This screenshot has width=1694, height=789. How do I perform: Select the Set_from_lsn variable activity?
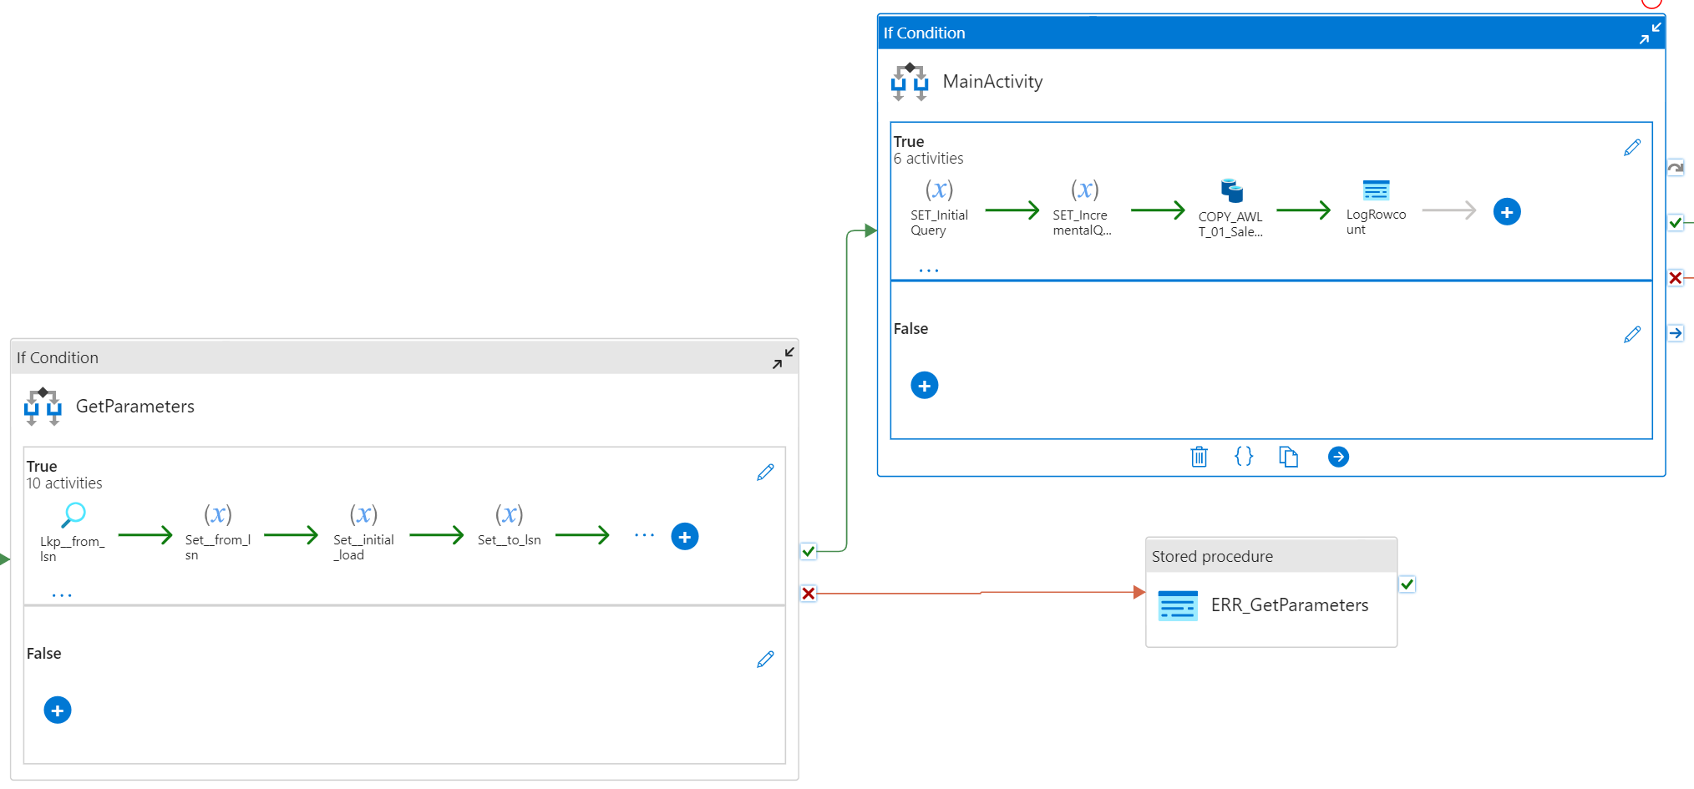click(218, 533)
